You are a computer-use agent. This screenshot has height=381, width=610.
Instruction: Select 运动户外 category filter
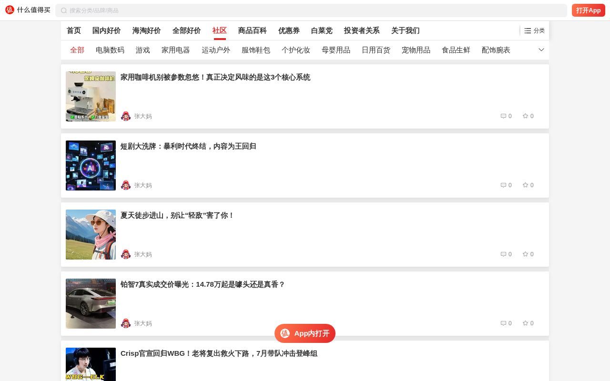coord(216,50)
